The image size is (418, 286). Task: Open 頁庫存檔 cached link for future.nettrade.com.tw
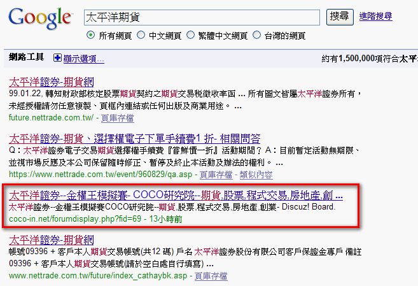(118, 118)
